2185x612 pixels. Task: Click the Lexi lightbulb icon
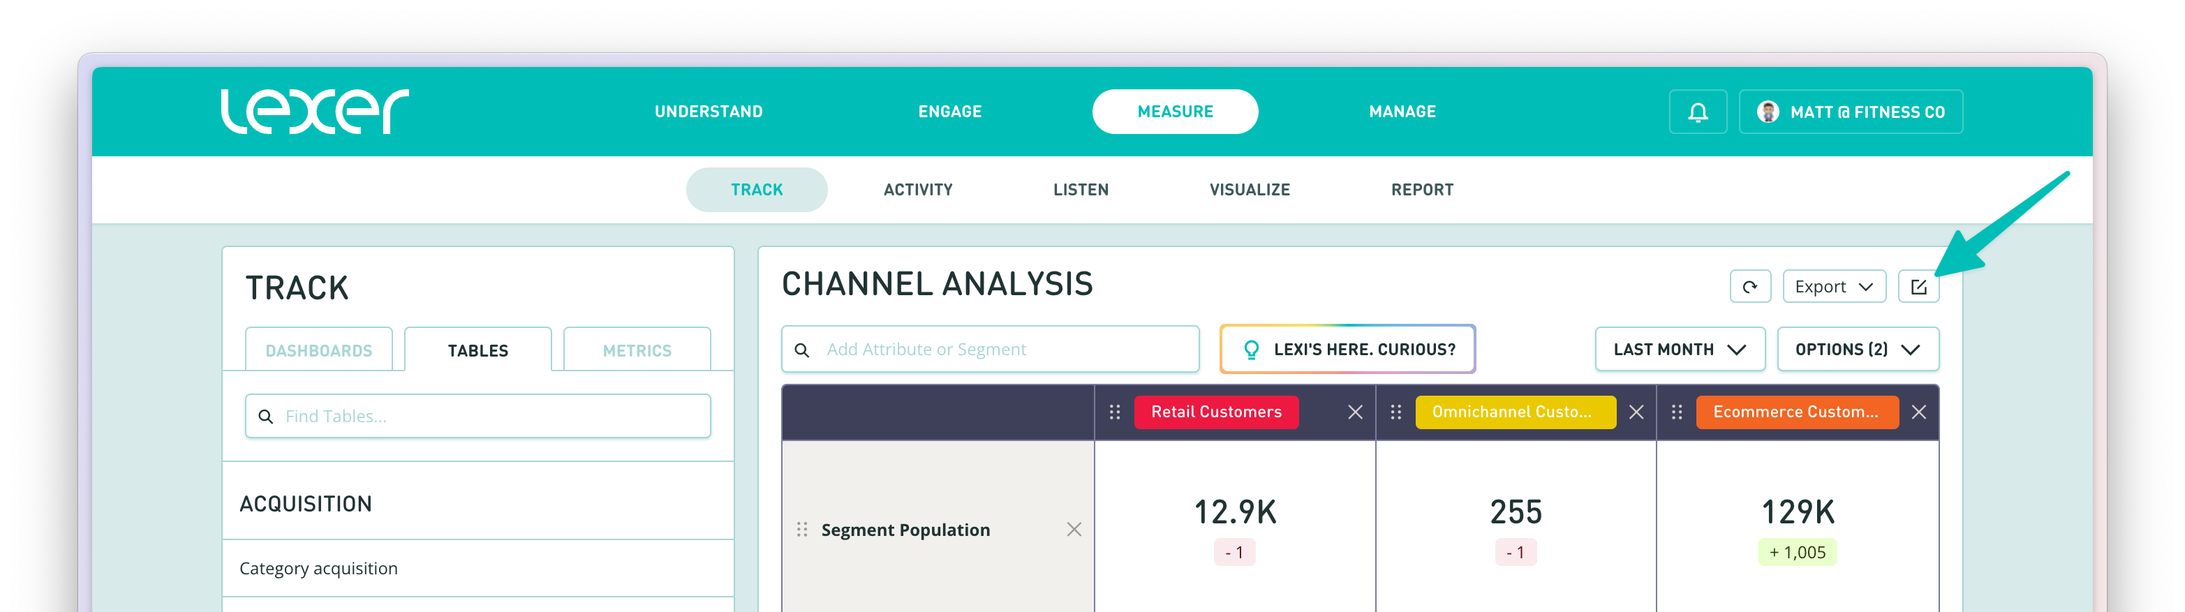pyautogui.click(x=1251, y=349)
